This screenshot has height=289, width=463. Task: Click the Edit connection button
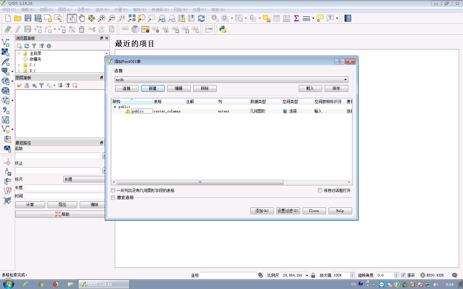[x=179, y=88]
